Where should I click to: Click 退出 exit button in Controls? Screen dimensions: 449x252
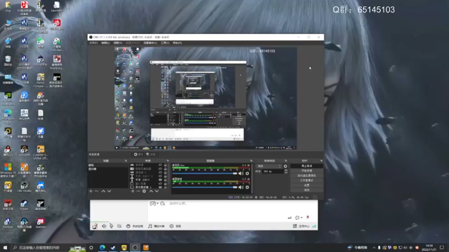point(306,190)
